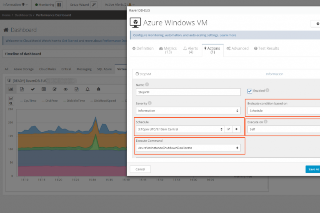The image size is (320, 213).
Task: Click the code-file icon beside the bell icon
Action: tap(77, 89)
